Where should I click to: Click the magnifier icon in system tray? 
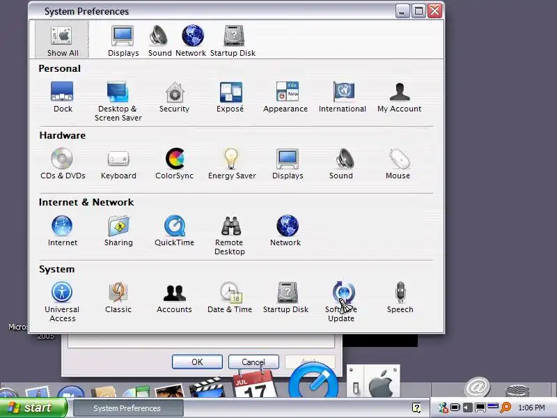506,408
